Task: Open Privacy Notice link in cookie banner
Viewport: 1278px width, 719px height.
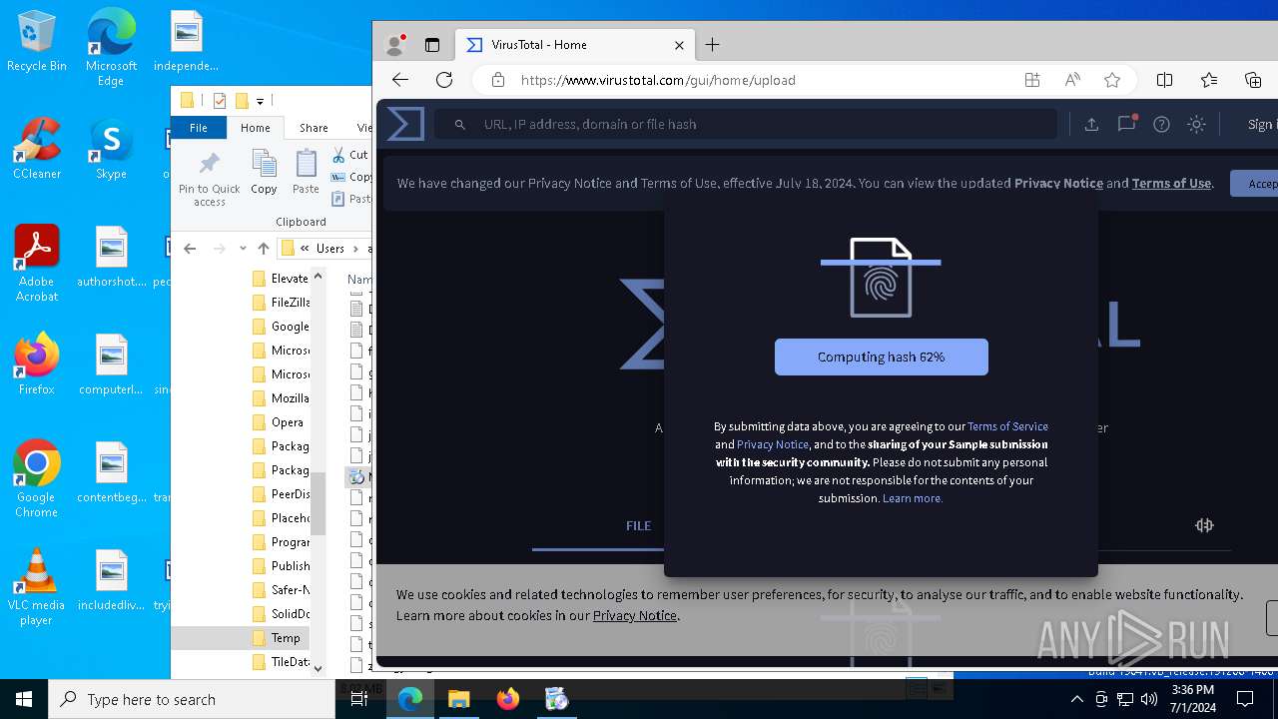Action: 635,615
